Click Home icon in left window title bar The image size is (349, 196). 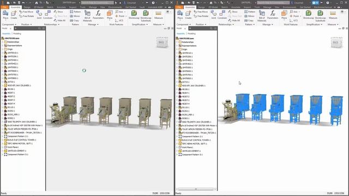point(37,3)
